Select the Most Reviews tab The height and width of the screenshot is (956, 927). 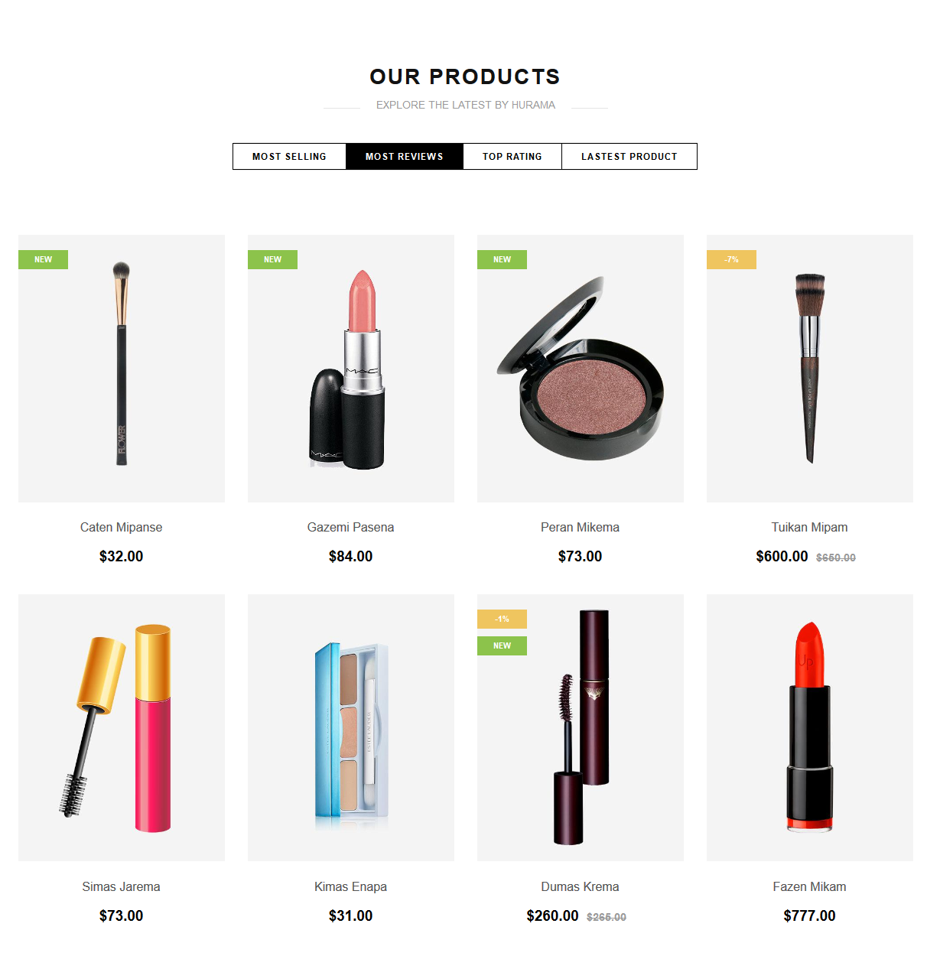click(x=405, y=156)
